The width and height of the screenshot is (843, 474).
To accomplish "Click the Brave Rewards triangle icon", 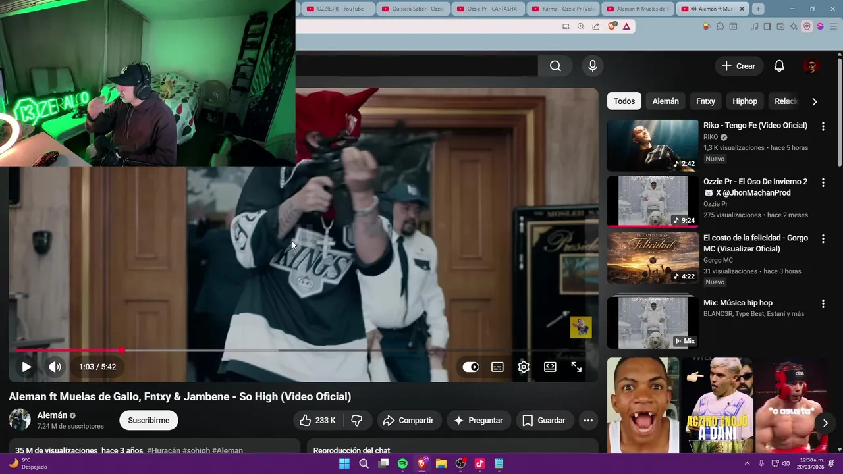I will pyautogui.click(x=626, y=26).
